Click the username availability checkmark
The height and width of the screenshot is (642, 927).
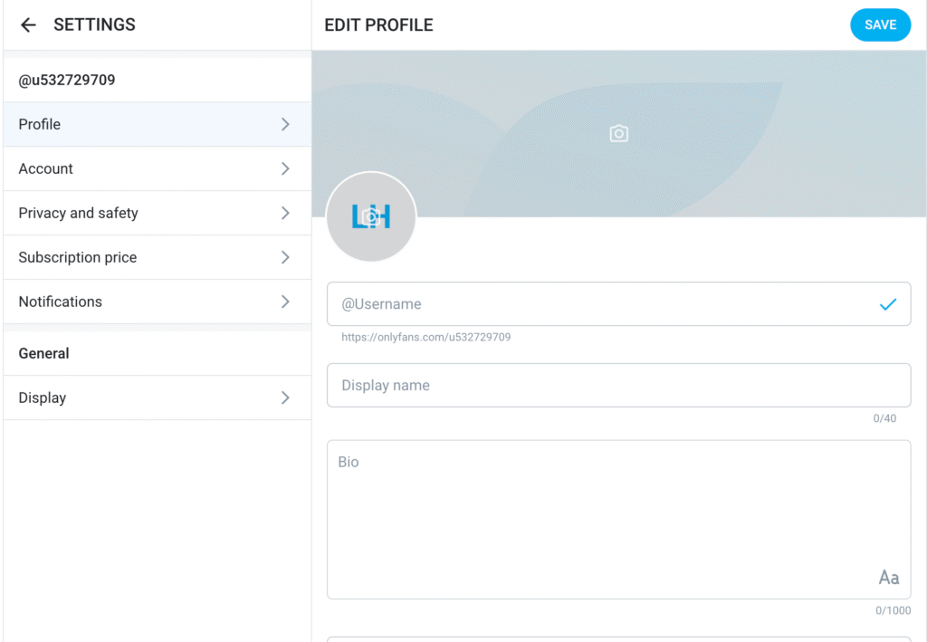[888, 304]
